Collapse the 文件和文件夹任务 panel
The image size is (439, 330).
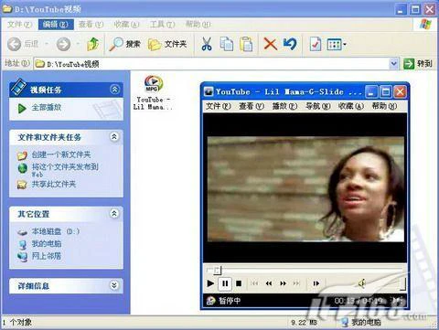click(x=114, y=136)
